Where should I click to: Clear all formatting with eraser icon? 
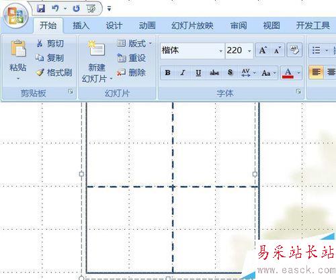point(294,50)
